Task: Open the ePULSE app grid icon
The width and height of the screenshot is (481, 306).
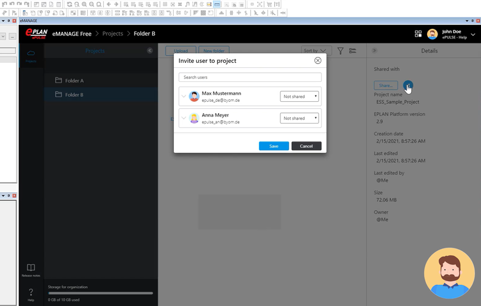Action: coord(418,34)
